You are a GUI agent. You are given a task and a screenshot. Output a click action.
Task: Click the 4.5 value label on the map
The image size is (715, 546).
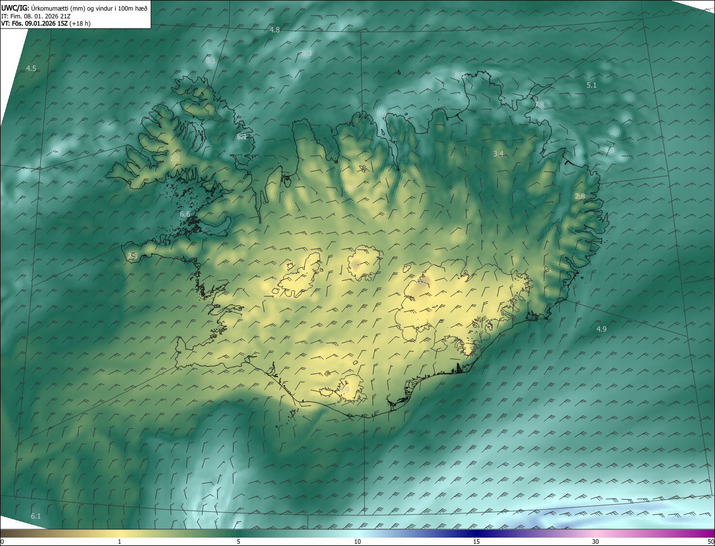(31, 68)
